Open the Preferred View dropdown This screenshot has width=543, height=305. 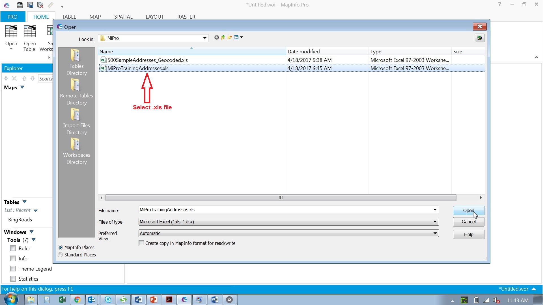[x=435, y=234]
